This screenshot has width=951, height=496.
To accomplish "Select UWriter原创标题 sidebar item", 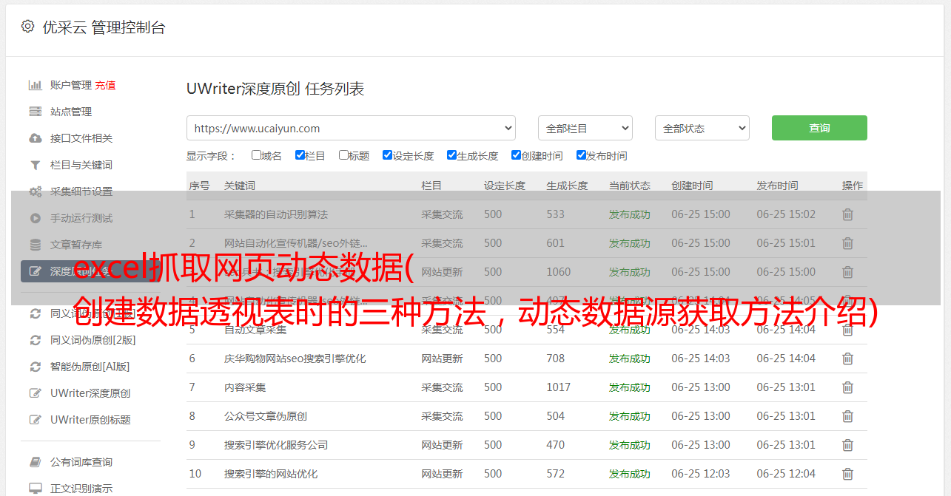I will point(90,420).
